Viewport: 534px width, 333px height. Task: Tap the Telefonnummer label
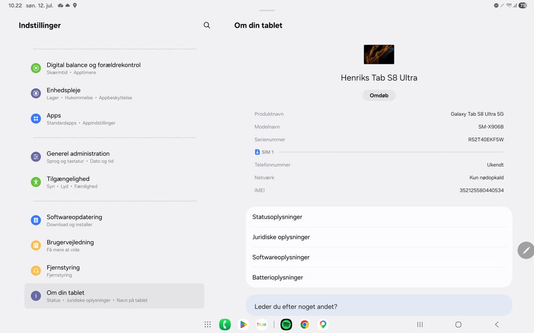pyautogui.click(x=272, y=165)
